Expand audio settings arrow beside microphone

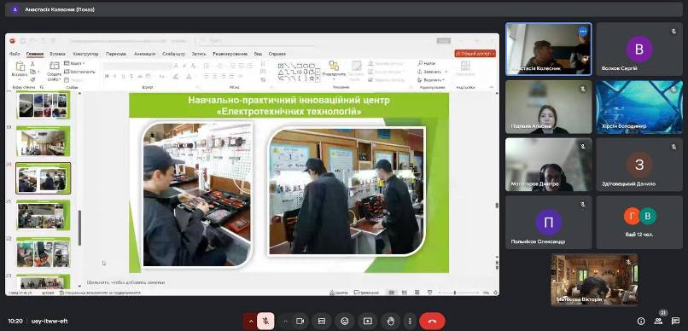tap(251, 322)
